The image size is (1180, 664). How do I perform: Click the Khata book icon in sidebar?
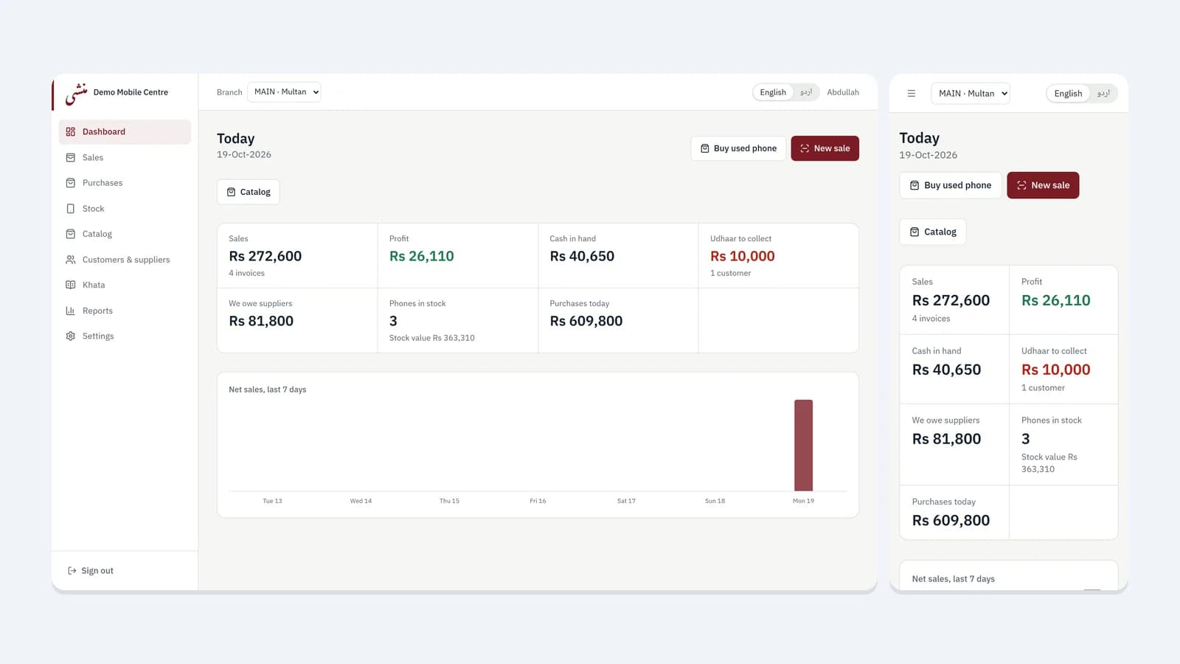[71, 285]
